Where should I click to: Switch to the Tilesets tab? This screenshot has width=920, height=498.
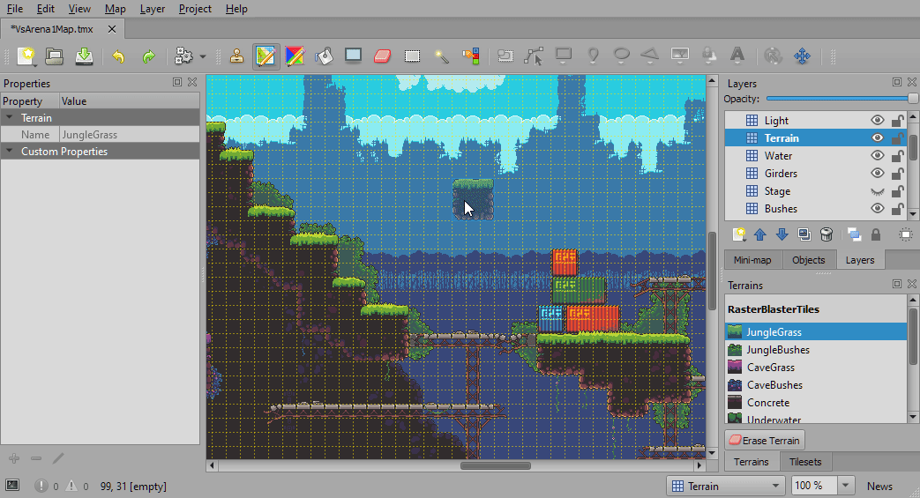click(804, 462)
